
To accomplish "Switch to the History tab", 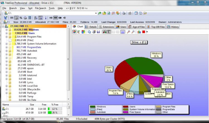I will point(173,27).
